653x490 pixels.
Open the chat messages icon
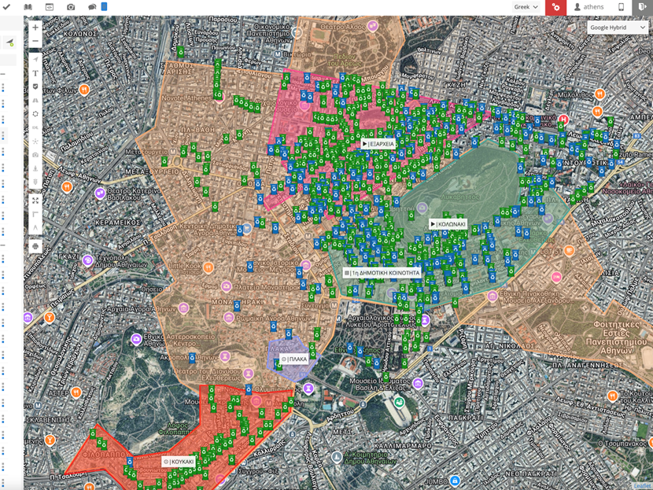(x=90, y=7)
